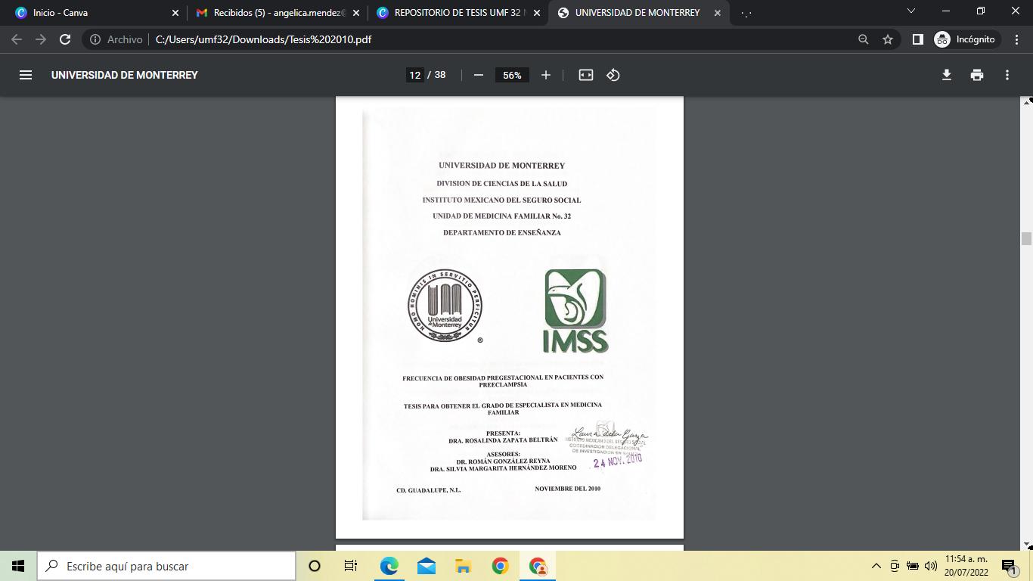Click the Universidad de Monterrey seal
Image resolution: width=1033 pixels, height=581 pixels.
coord(445,306)
